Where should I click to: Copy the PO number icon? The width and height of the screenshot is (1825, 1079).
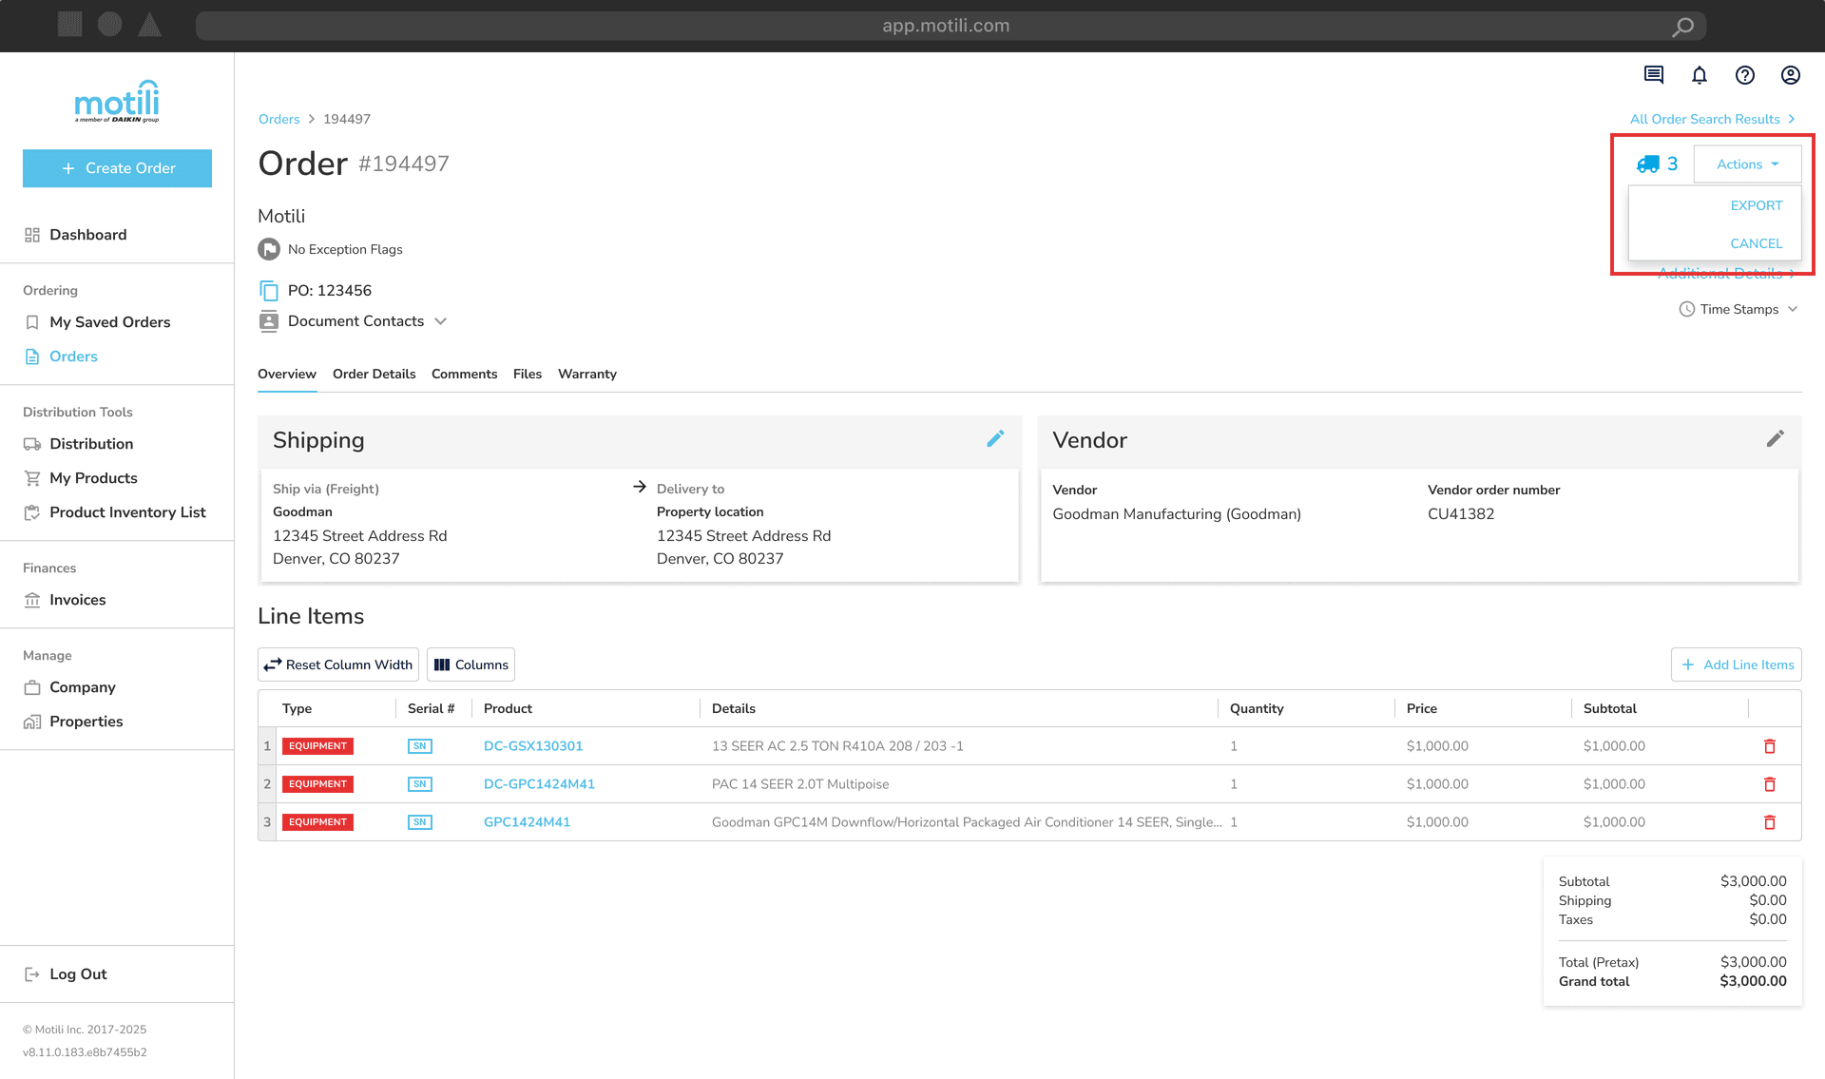269,291
